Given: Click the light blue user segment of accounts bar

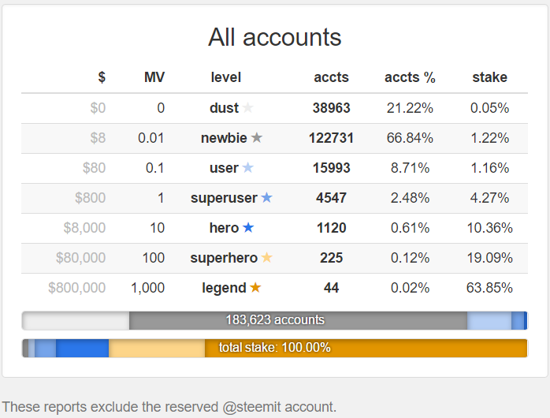Looking at the screenshot, I should (x=489, y=320).
